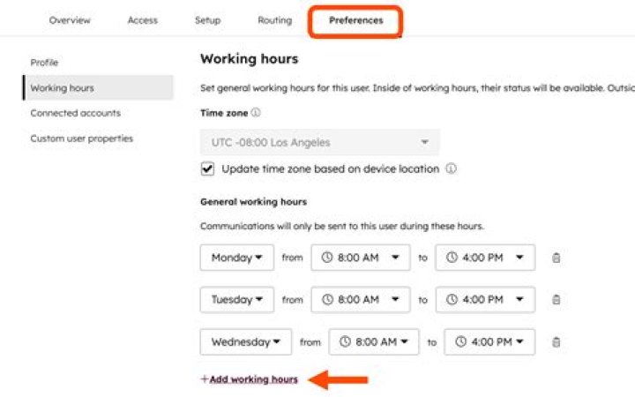Open the Overview tab
The image size is (635, 397).
click(70, 20)
